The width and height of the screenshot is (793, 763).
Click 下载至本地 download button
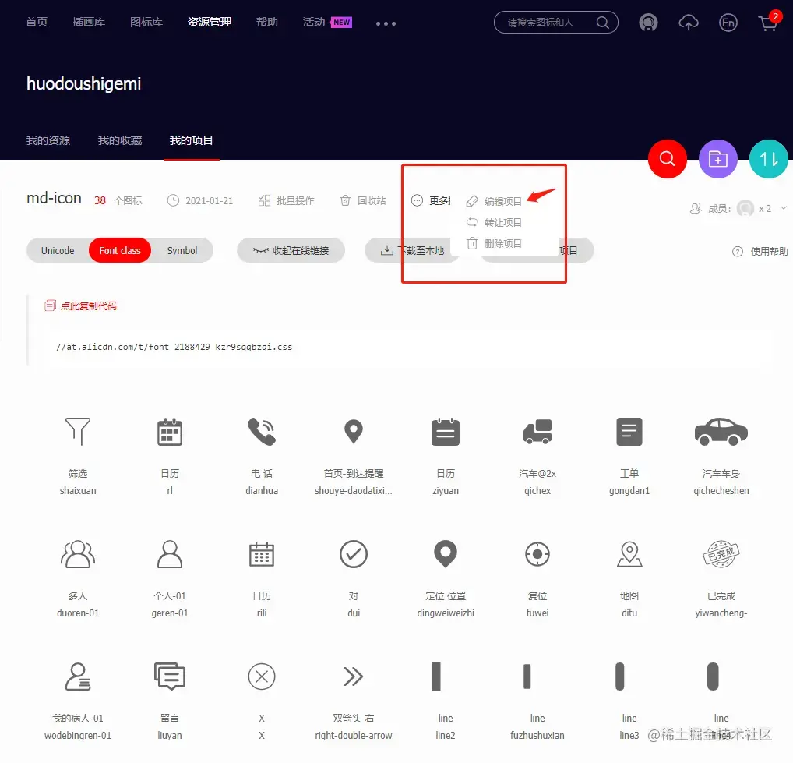[411, 250]
